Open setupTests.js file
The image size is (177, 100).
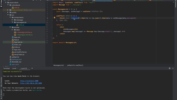(x=19, y=54)
